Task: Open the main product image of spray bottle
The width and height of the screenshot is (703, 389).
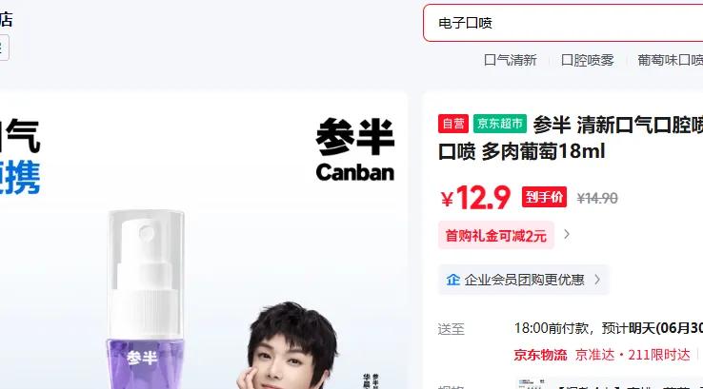Action: (x=204, y=241)
